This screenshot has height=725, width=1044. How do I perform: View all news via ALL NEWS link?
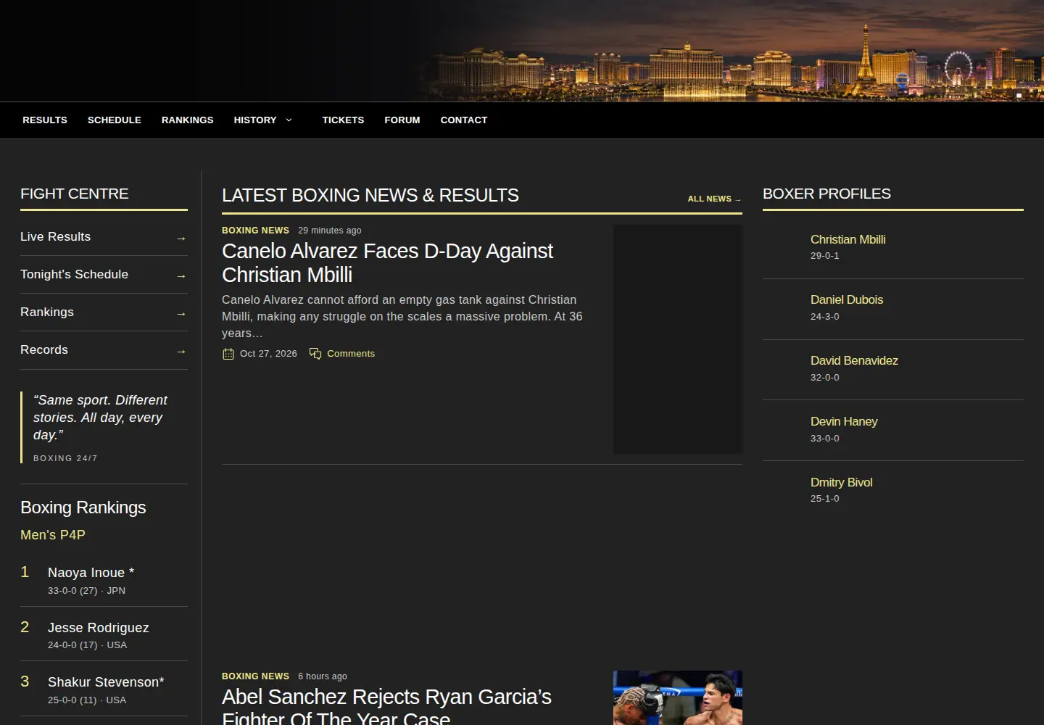(x=714, y=199)
